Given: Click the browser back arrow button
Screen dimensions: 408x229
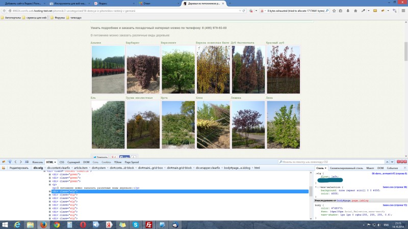Looking at the screenshot, I should click(4, 11).
